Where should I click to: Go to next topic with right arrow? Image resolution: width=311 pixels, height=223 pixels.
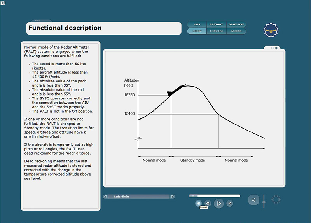point(172,197)
